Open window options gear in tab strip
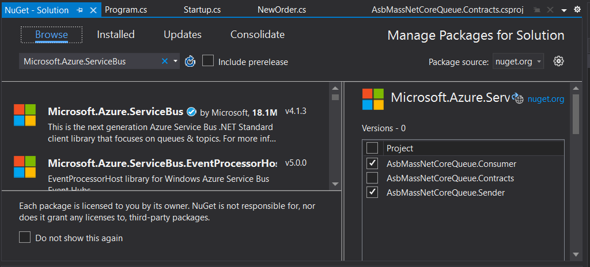Screen dimensions: 590x267 [577, 10]
